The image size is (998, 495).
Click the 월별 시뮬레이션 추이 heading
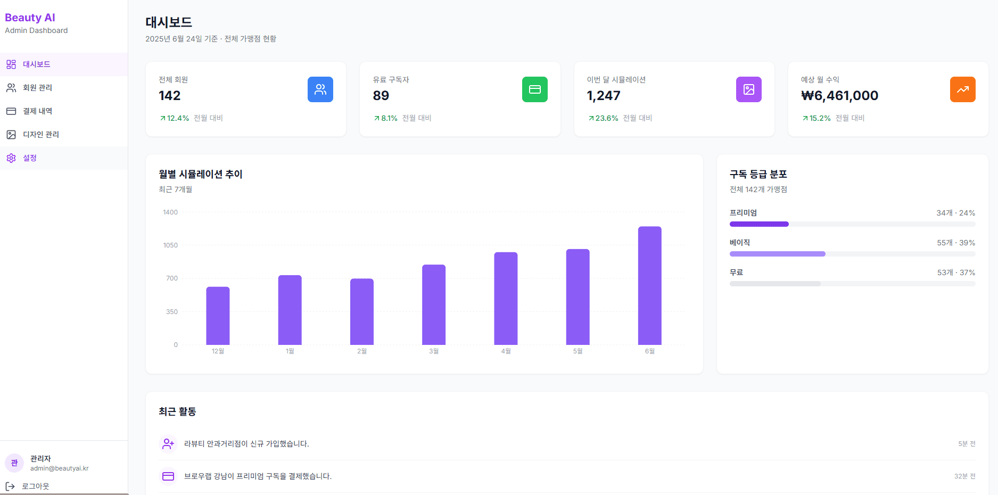(x=201, y=174)
